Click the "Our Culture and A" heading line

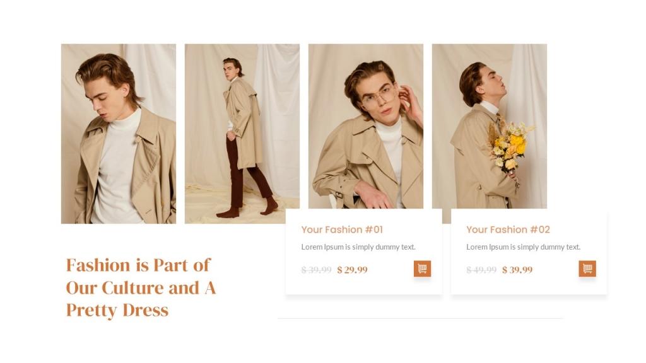[141, 288]
